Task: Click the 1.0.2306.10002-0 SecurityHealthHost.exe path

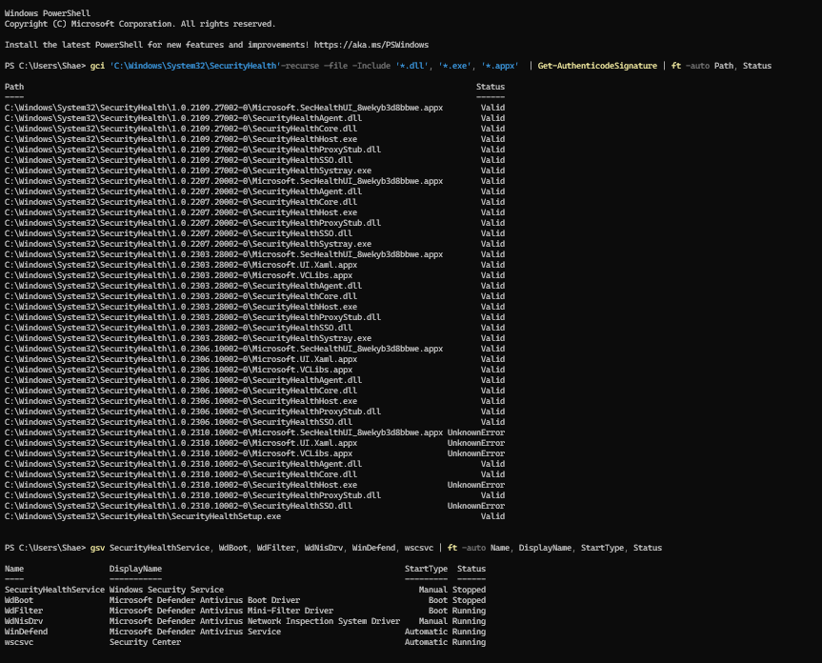Action: (181, 401)
